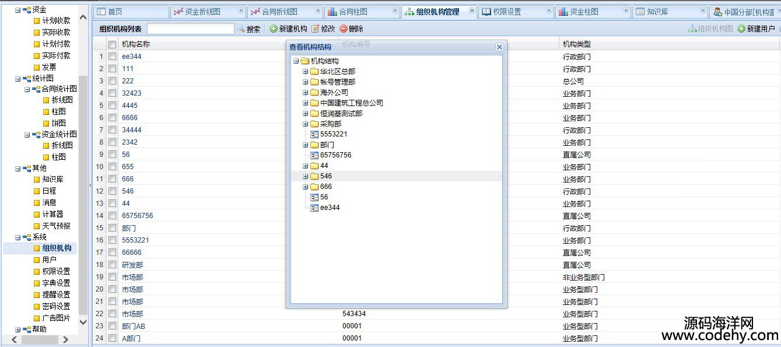Image resolution: width=781 pixels, height=347 pixels.
Task: Click the 65756756 leaf node icon
Action: tap(314, 155)
